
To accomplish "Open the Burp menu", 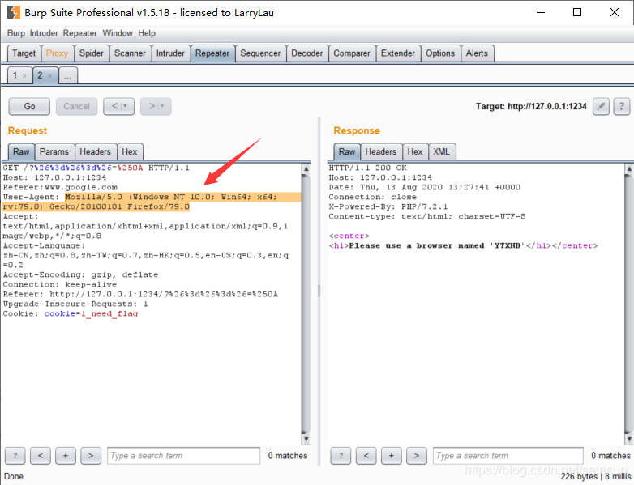I will 16,33.
